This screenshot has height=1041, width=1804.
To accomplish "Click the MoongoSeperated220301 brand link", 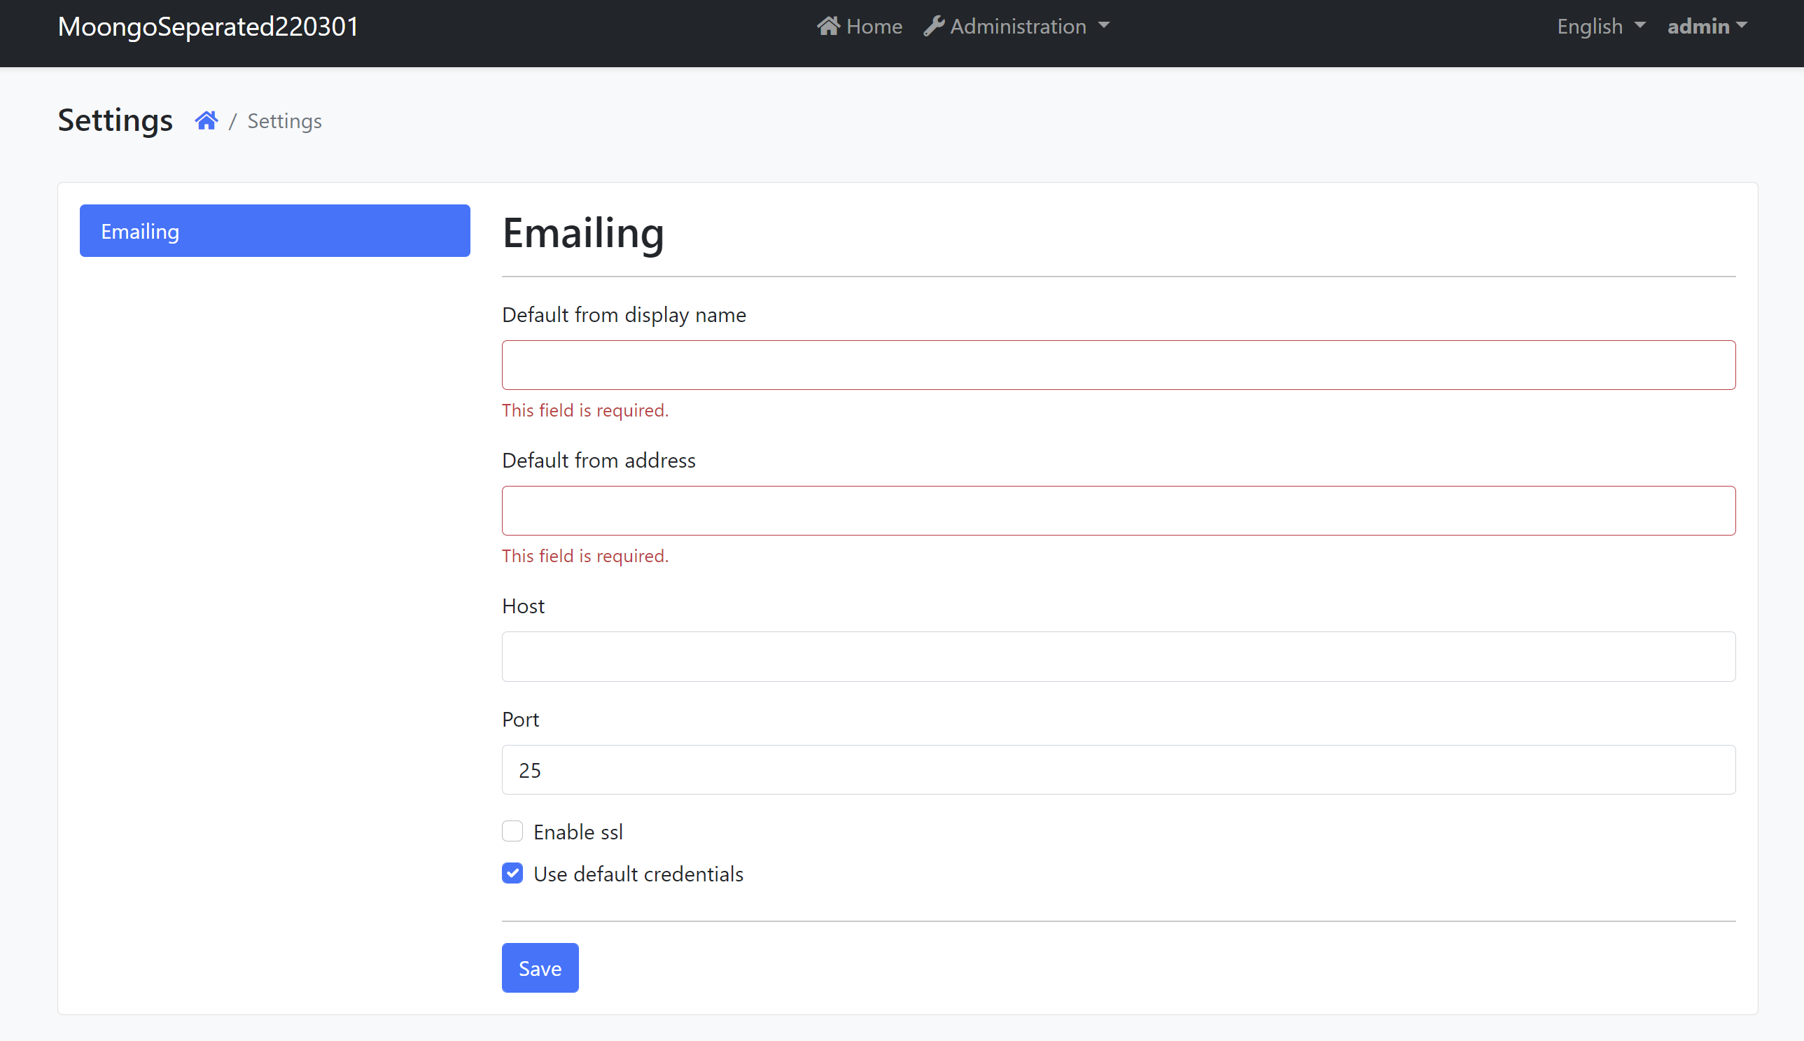I will point(207,26).
